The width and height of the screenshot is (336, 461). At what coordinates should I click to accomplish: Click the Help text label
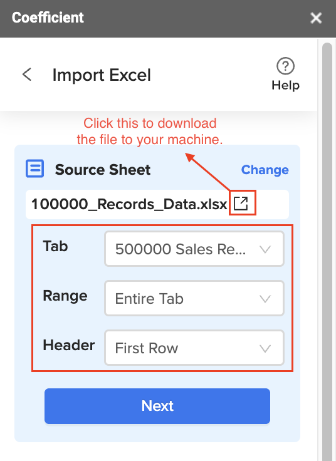pyautogui.click(x=285, y=85)
